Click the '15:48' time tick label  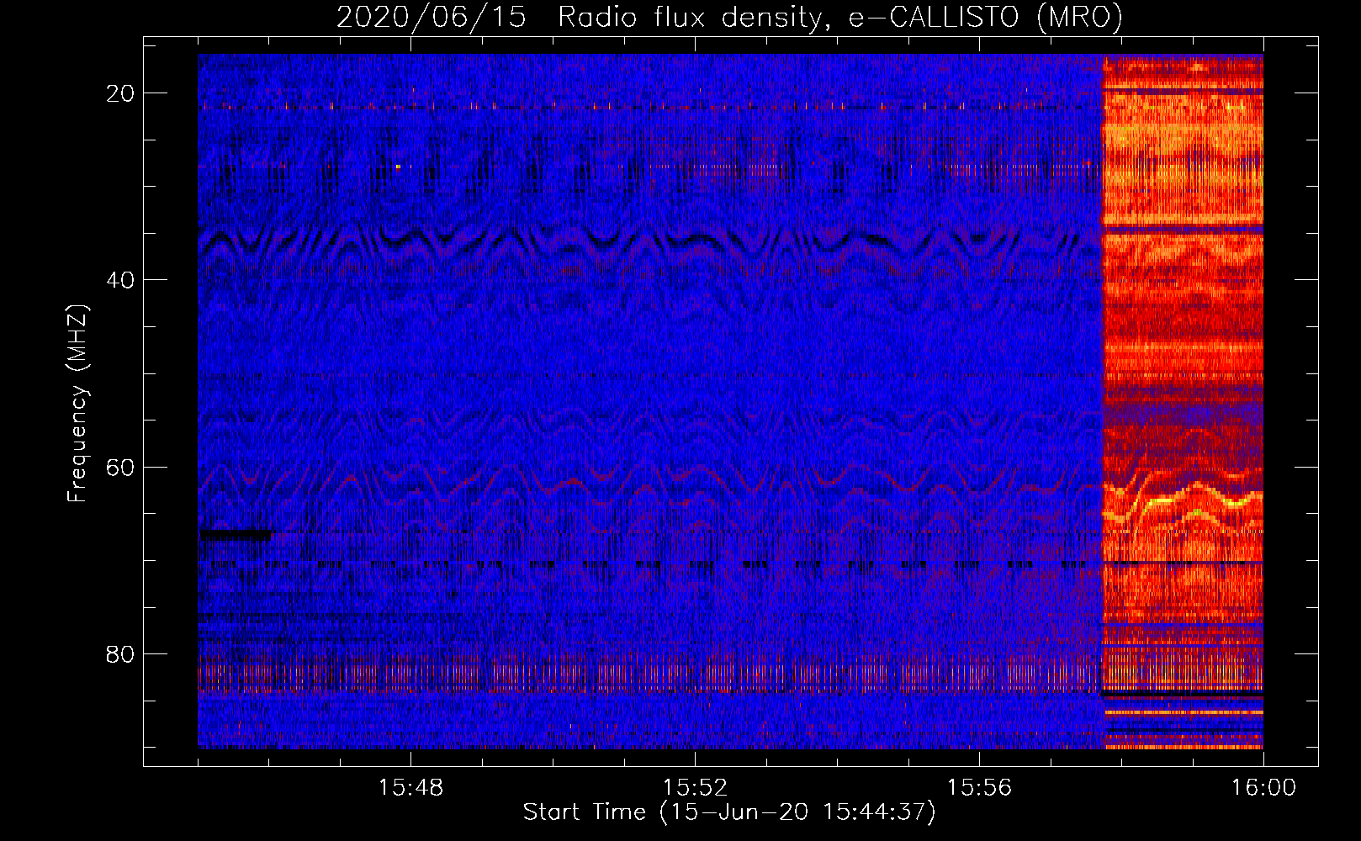pos(411,788)
